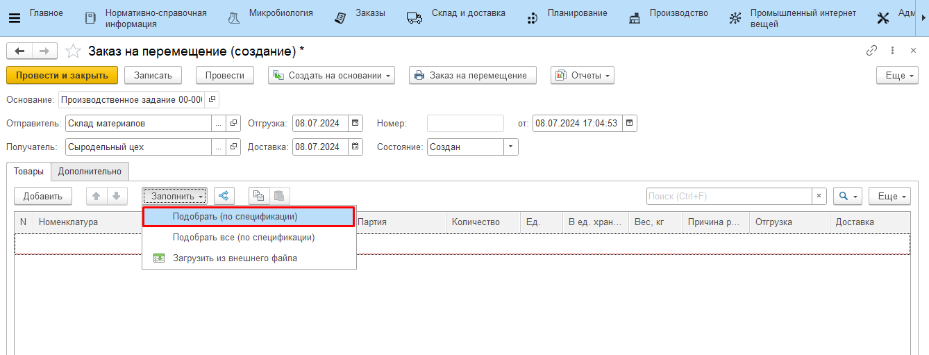Choose Загрузить из внешнего файла
The width and height of the screenshot is (929, 355).
(235, 258)
